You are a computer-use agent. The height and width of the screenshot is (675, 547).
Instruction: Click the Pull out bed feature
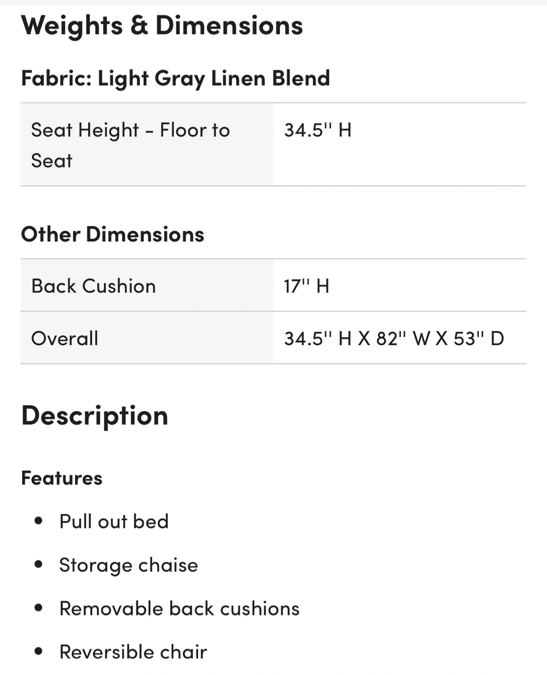(114, 521)
